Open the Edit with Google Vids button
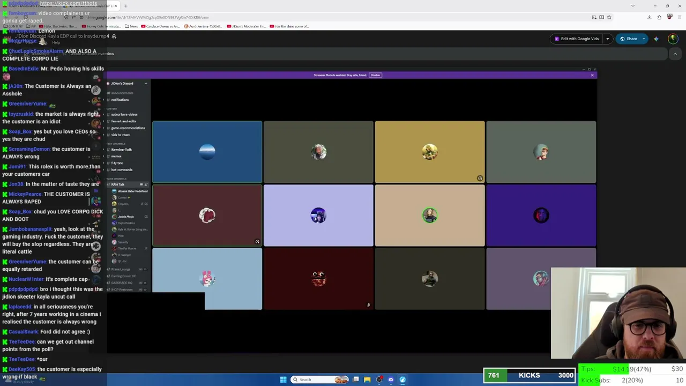The width and height of the screenshot is (686, 386). [577, 39]
